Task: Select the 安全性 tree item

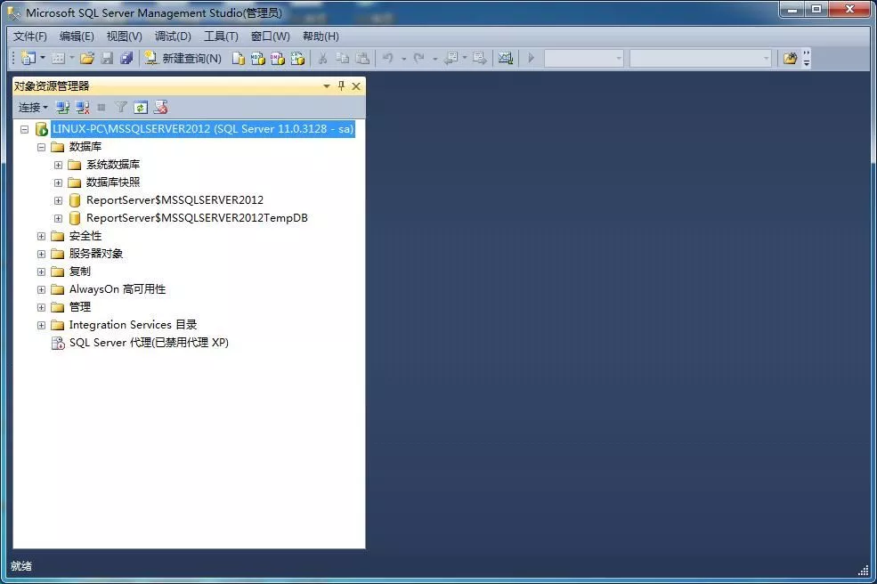Action: click(x=85, y=236)
